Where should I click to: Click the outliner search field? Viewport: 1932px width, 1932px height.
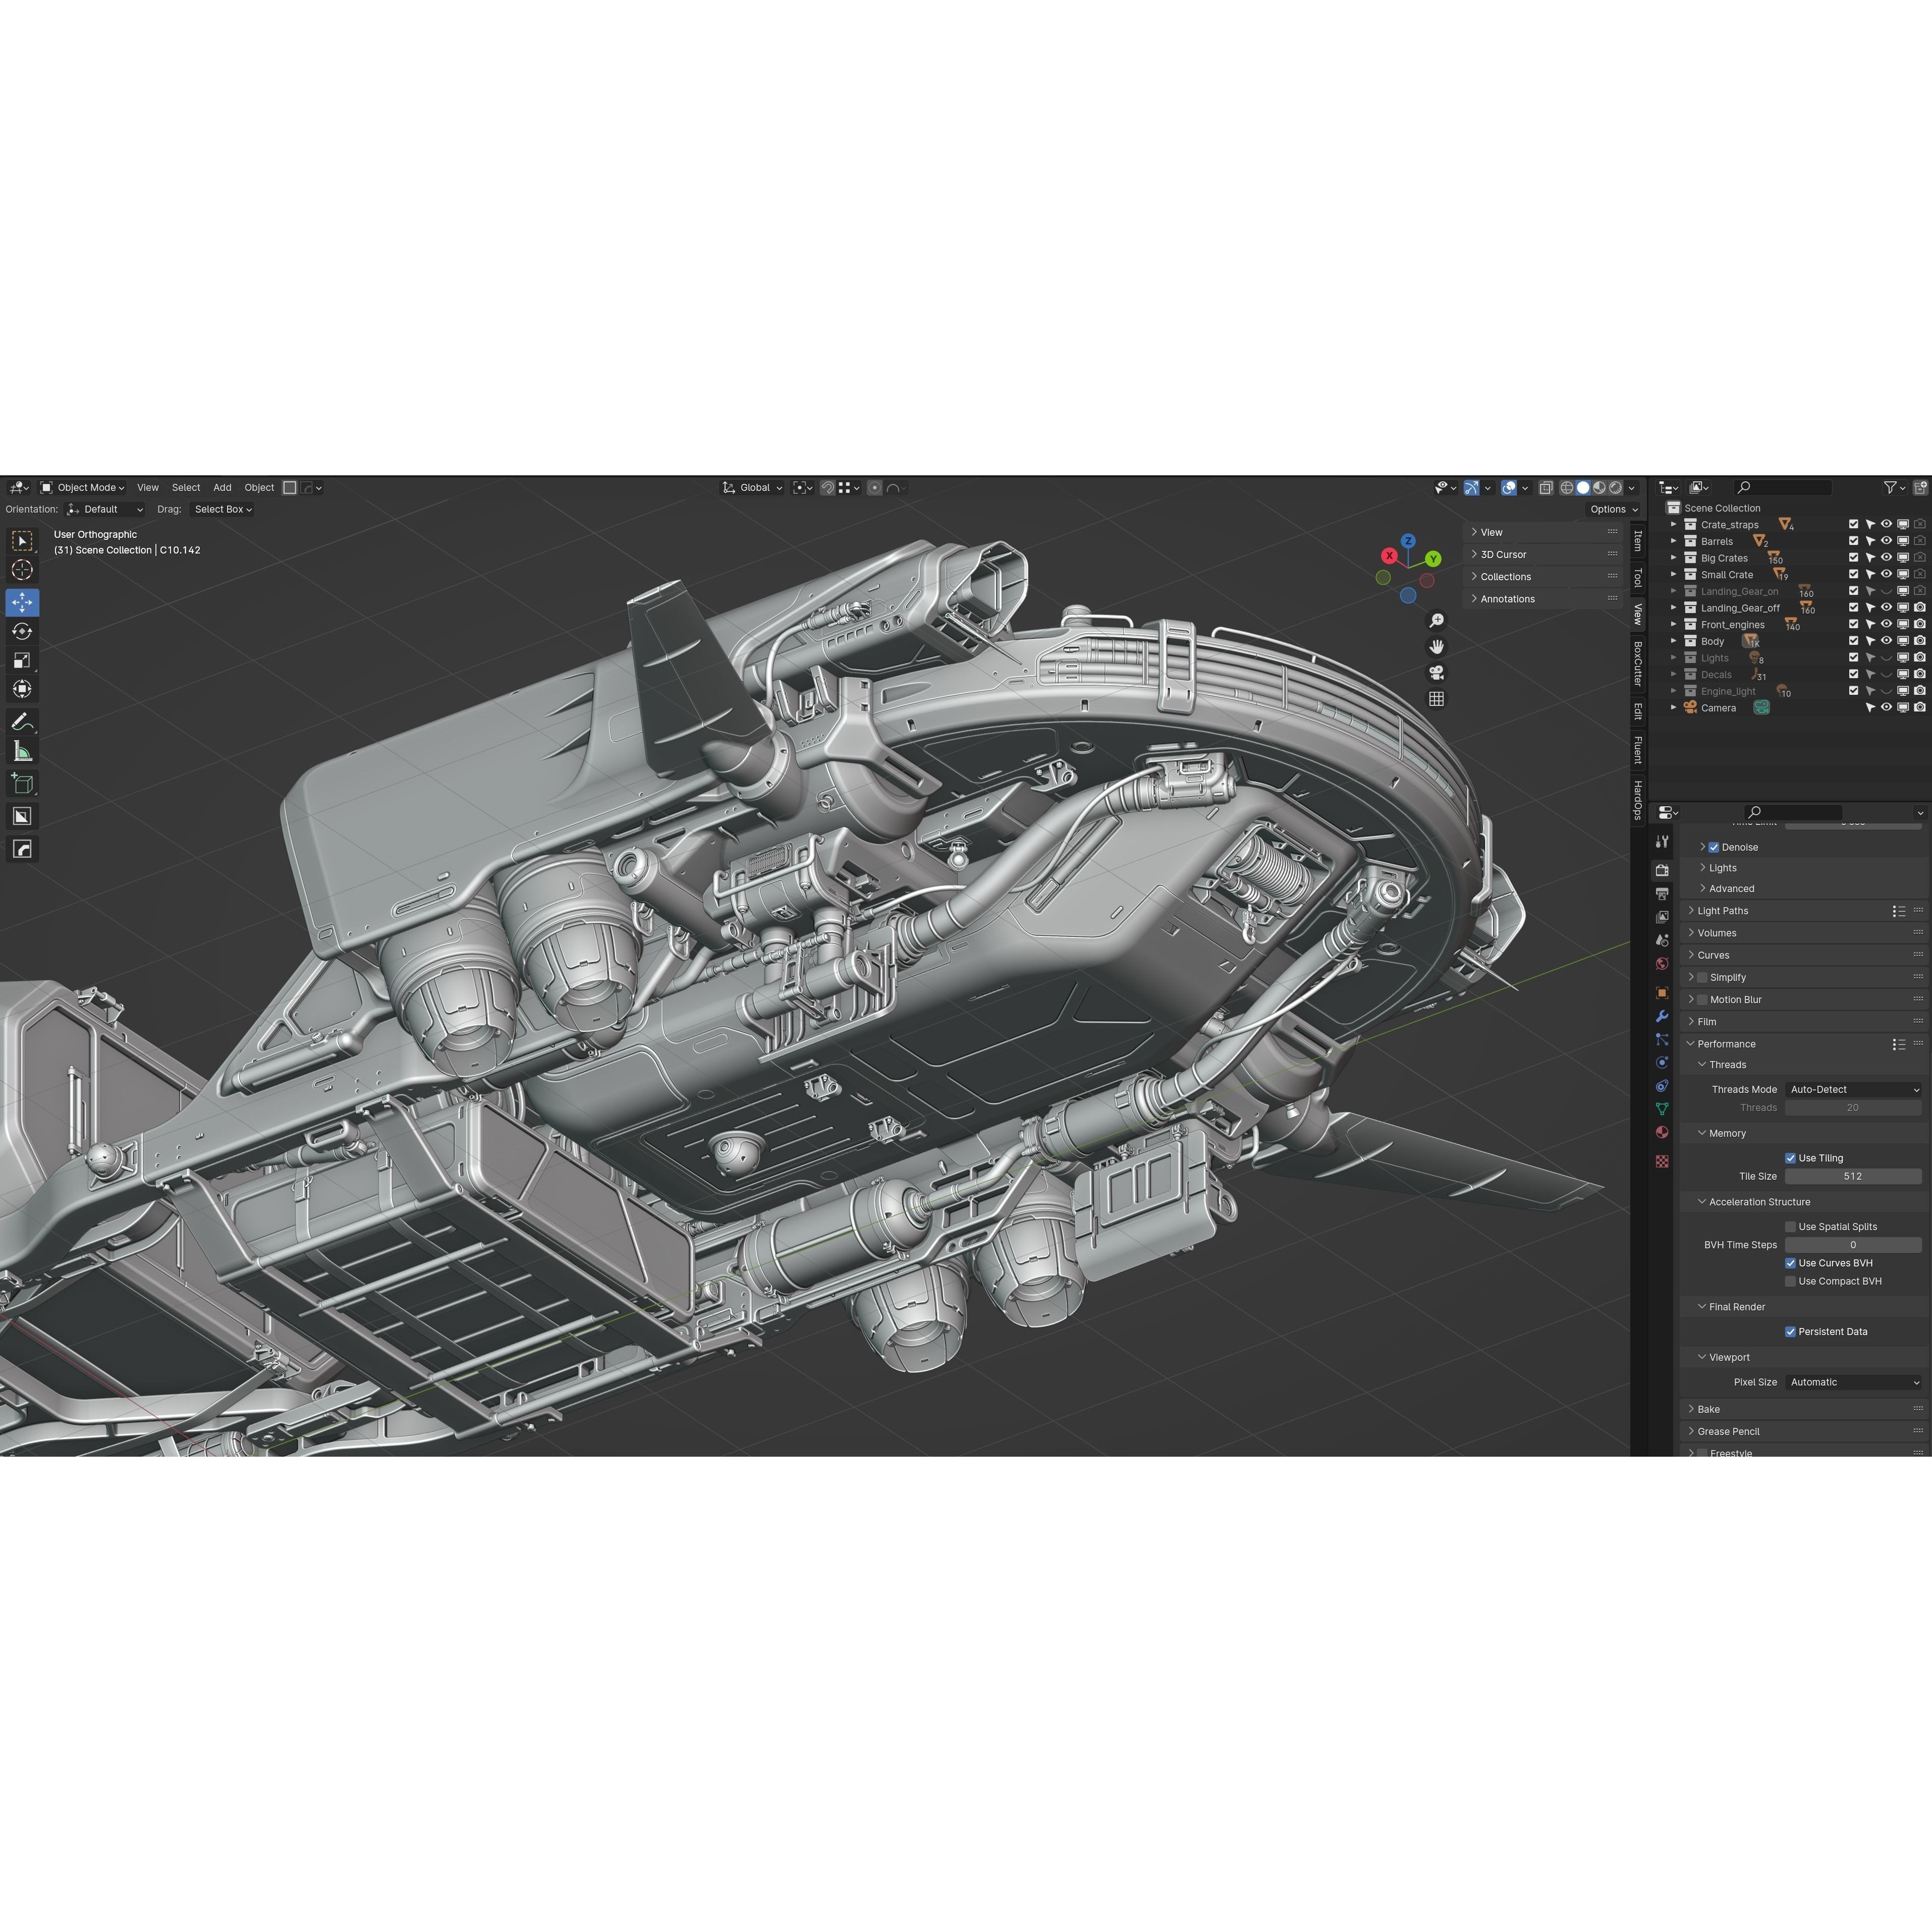click(x=1783, y=487)
